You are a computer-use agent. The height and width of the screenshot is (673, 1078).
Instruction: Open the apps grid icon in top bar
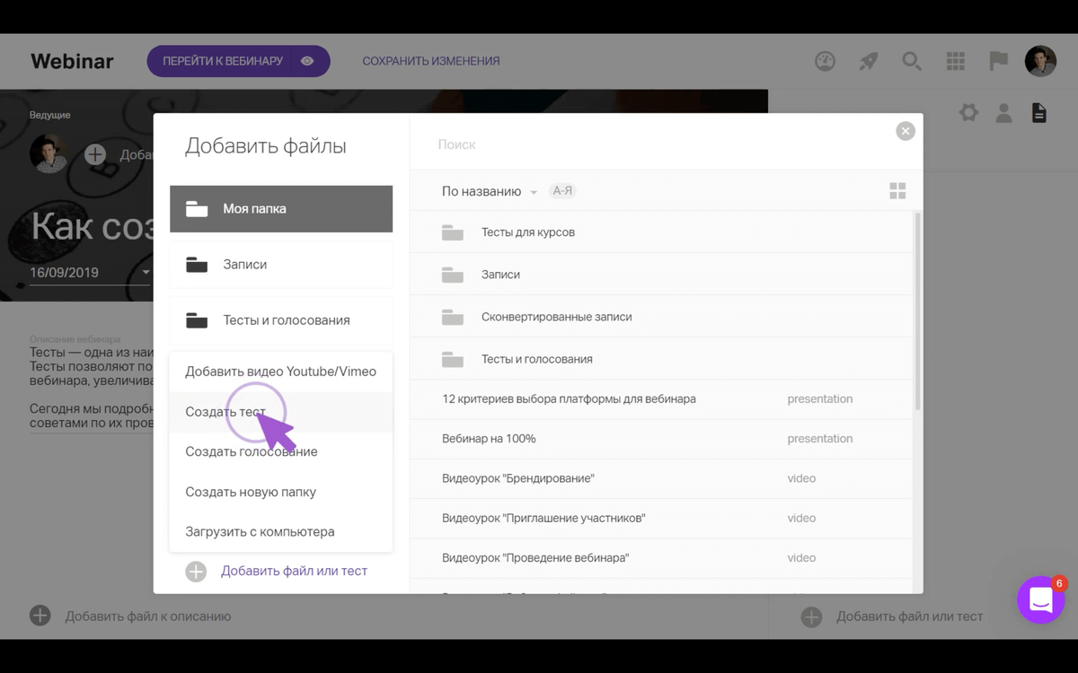pyautogui.click(x=955, y=61)
